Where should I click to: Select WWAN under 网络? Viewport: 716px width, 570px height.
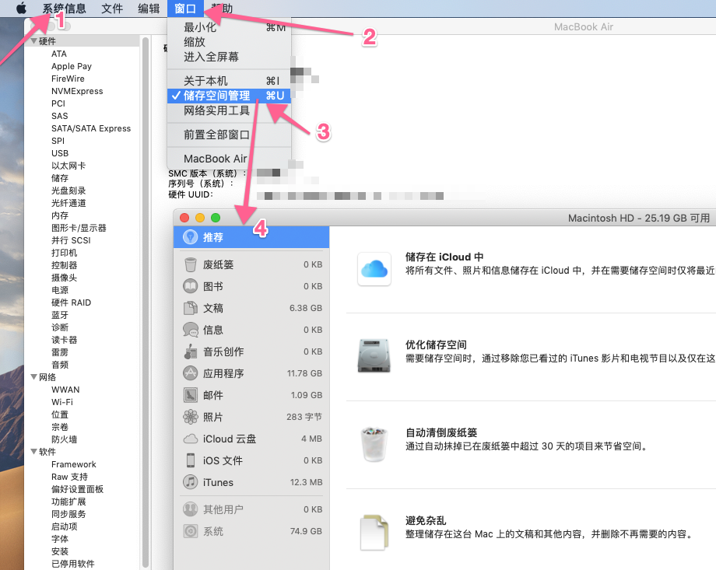tap(65, 390)
